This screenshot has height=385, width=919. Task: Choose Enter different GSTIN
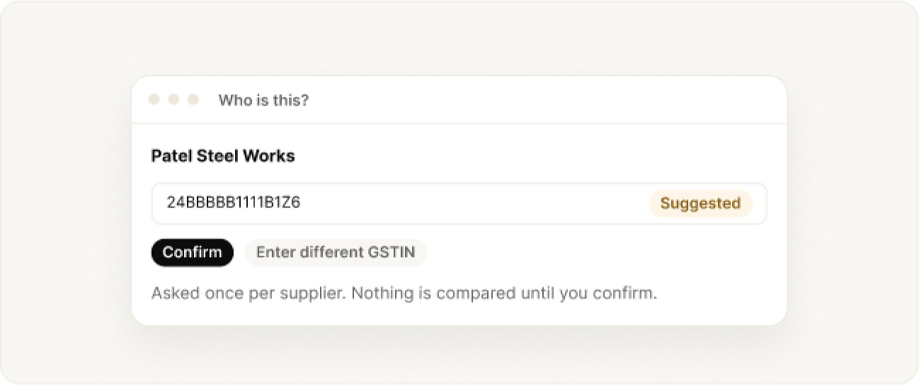pyautogui.click(x=335, y=253)
